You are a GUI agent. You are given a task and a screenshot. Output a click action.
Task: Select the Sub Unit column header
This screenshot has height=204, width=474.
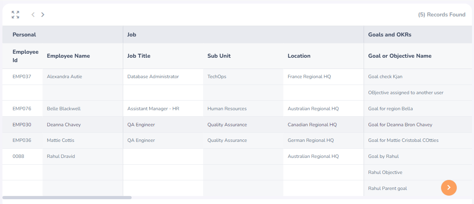tap(219, 56)
